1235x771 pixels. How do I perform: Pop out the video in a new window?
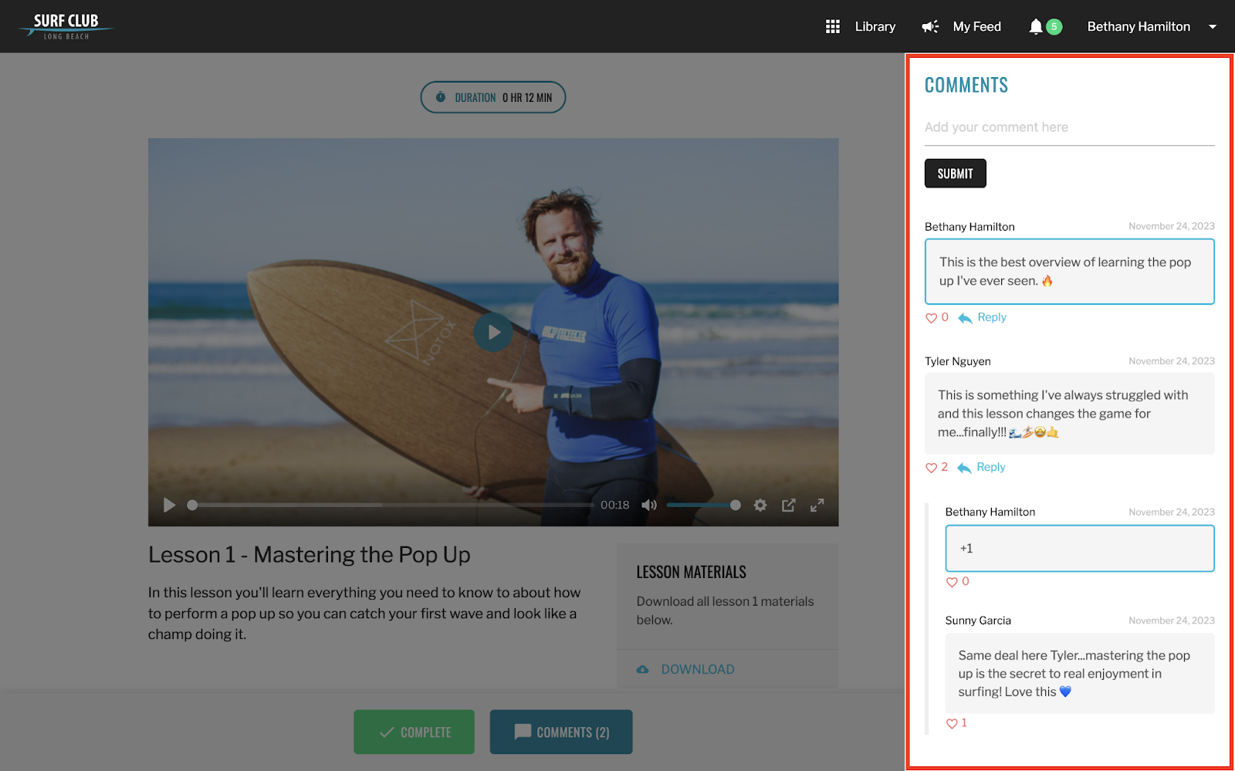pos(788,505)
